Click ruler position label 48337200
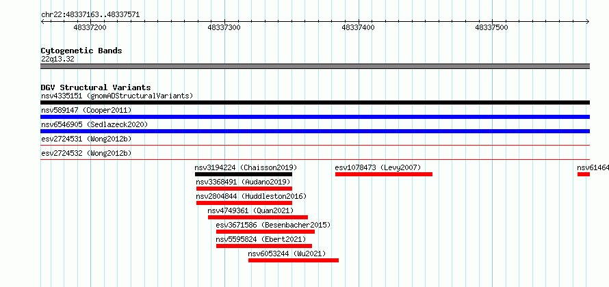Viewport: 609px width, 287px height. click(x=90, y=28)
